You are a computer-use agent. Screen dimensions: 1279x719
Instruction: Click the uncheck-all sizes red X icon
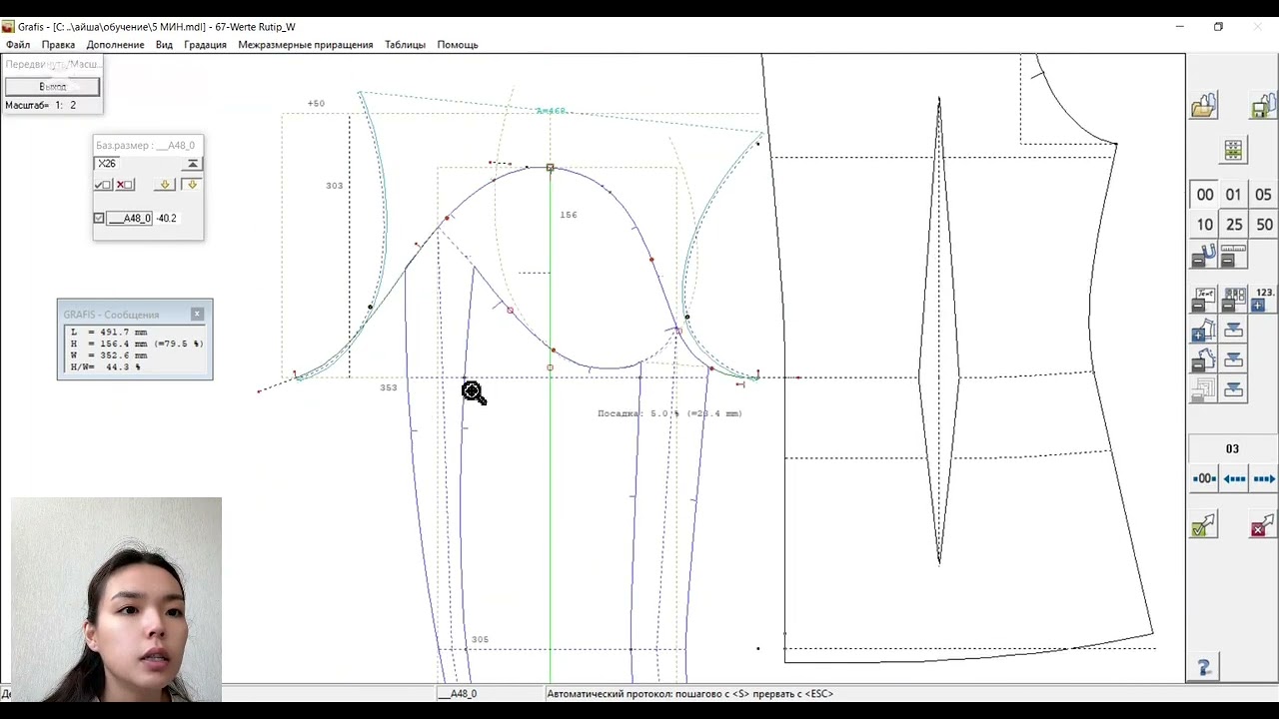(124, 185)
